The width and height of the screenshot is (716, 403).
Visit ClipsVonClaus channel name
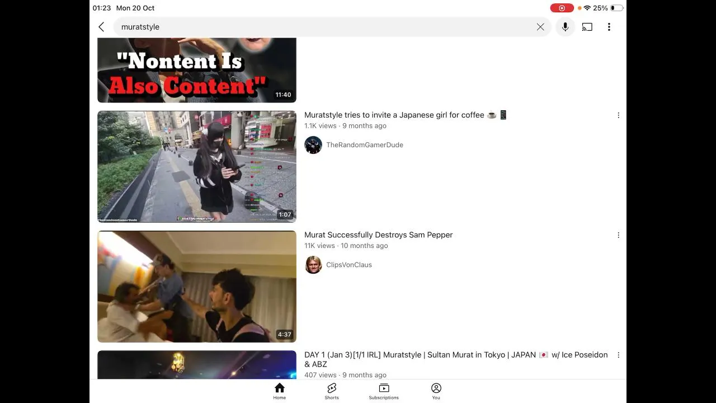[349, 265]
